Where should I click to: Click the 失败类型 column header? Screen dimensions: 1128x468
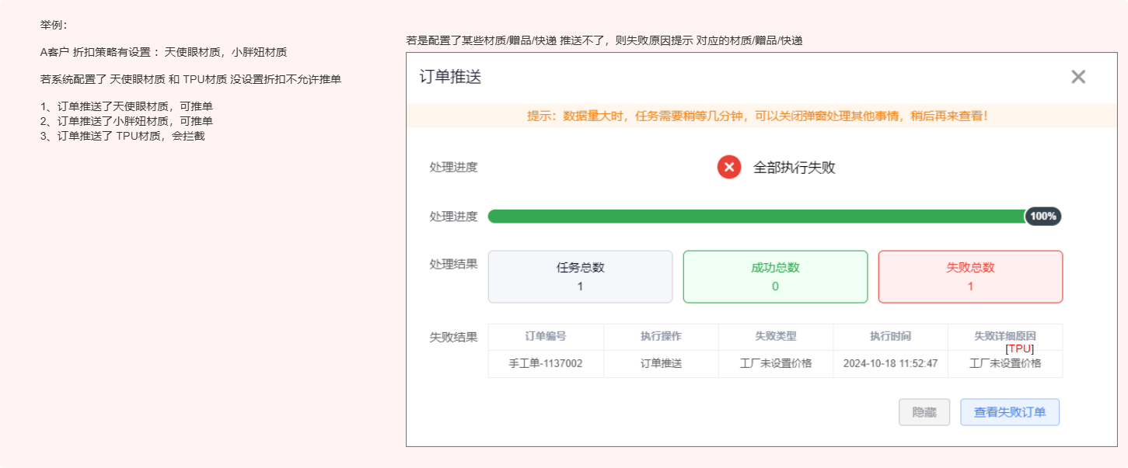776,337
